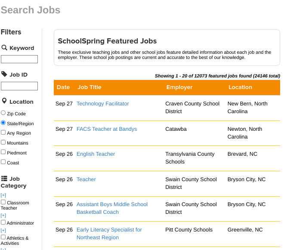This screenshot has width=284, height=250.
Task: Focus the Job ID input box
Action: tap(19, 86)
